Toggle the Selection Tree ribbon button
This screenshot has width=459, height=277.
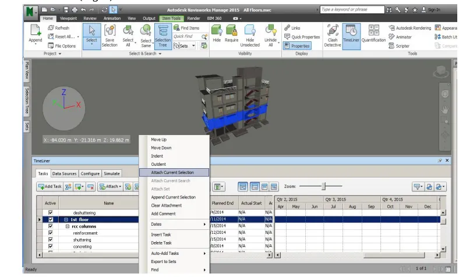tap(163, 37)
